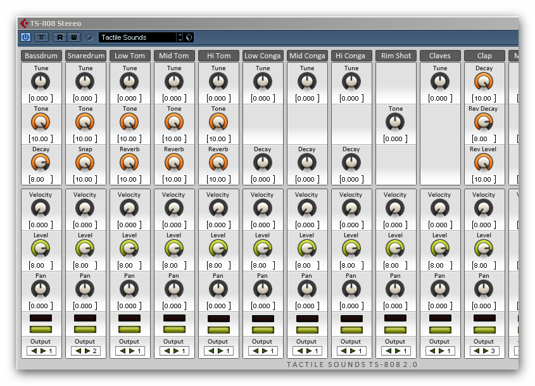Click Mid Tom Output previous arrow
Screen dimensions: 535x386
coord(167,351)
